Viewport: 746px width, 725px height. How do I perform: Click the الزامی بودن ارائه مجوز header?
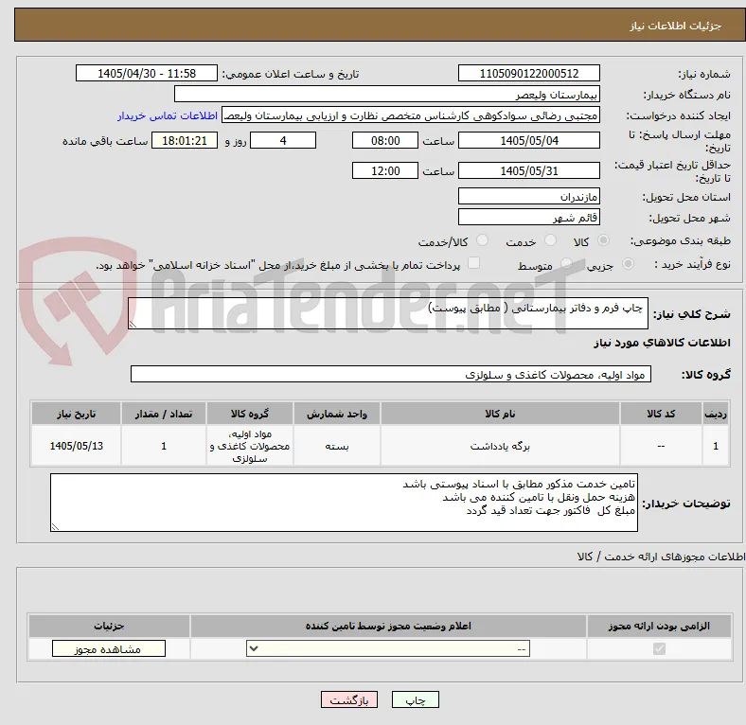pos(659,626)
